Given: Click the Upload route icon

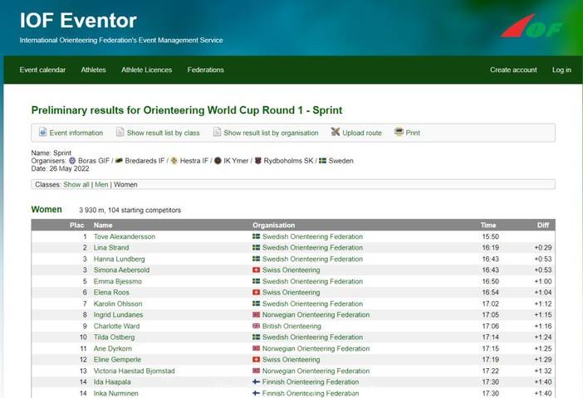Looking at the screenshot, I should [336, 133].
